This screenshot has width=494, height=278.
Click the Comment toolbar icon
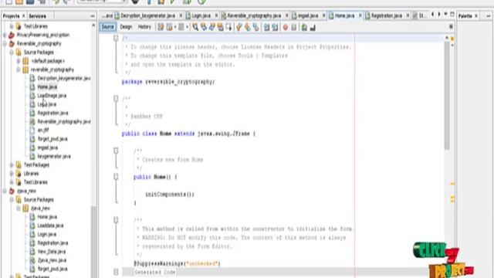pyautogui.click(x=304, y=28)
